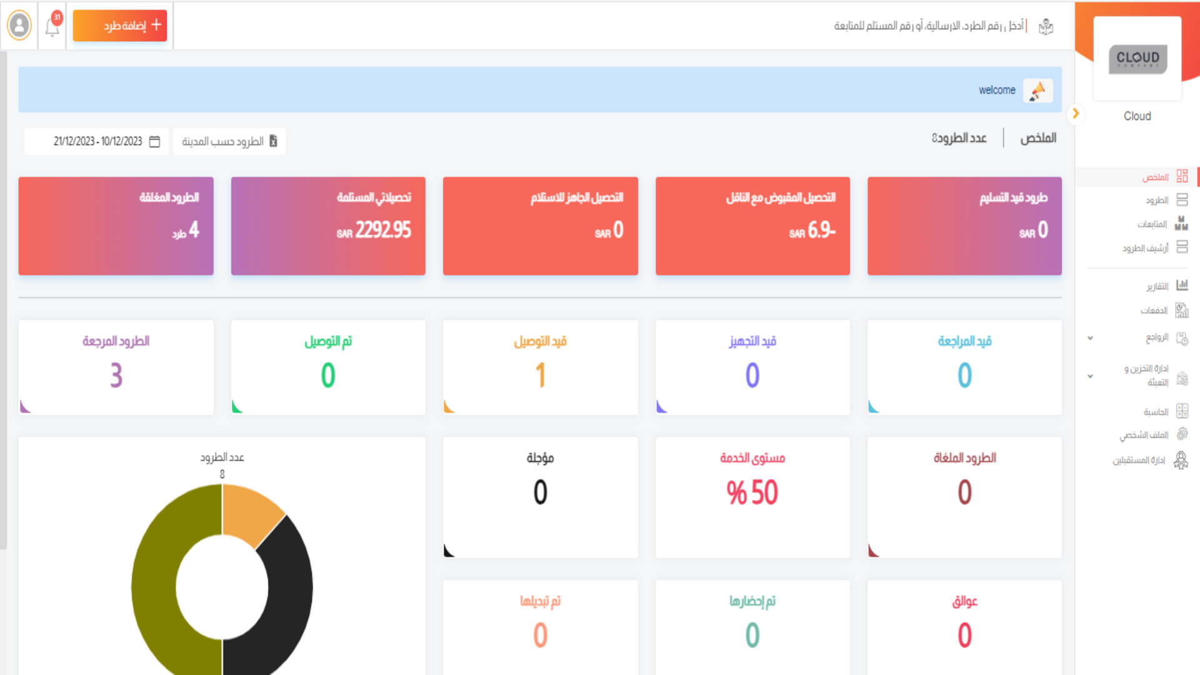
Task: Open Reports (التقارير) chart icon in sidebar
Action: click(1181, 286)
